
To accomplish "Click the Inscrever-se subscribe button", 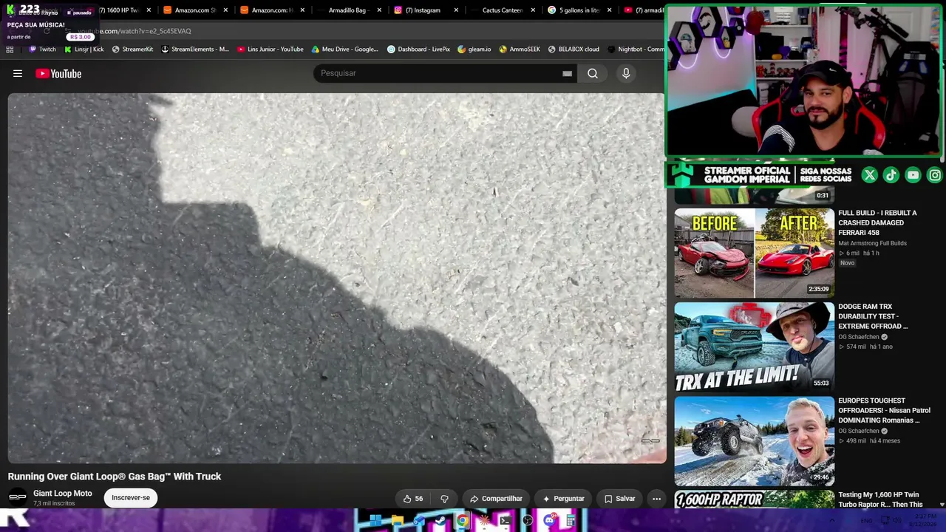I will (131, 498).
